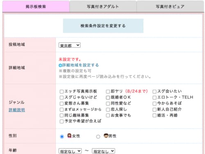Check the 変態さん募集 checkbox
205x154 pixels.
[61, 103]
